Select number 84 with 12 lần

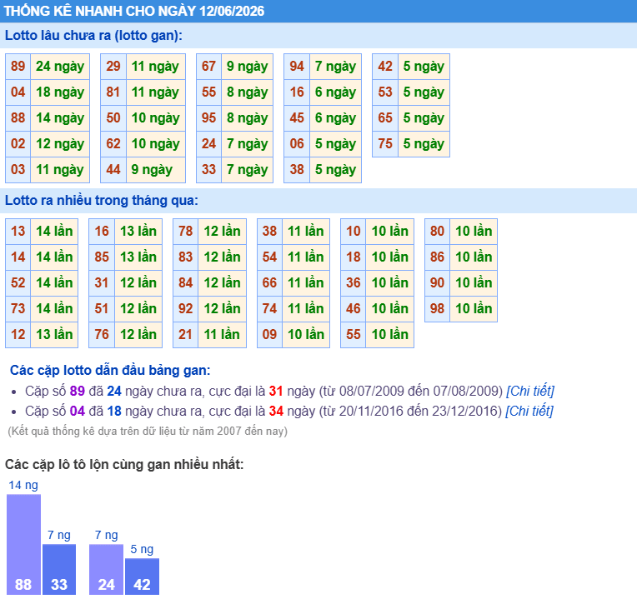click(186, 283)
